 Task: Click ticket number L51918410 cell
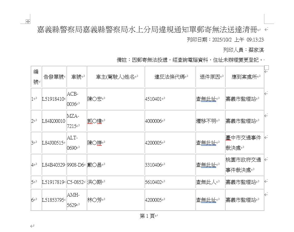[x=53, y=99]
